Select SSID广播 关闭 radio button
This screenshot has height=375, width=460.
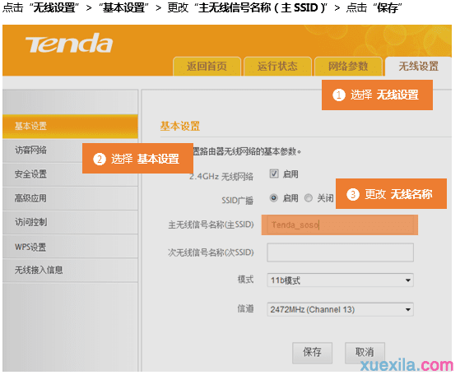[309, 198]
